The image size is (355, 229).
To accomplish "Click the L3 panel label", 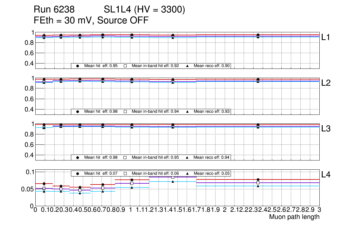I will click(x=327, y=129).
